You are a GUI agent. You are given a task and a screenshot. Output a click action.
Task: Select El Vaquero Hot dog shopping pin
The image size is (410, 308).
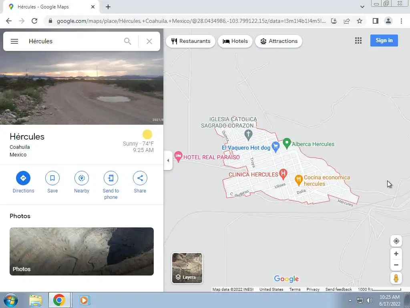[275, 147]
